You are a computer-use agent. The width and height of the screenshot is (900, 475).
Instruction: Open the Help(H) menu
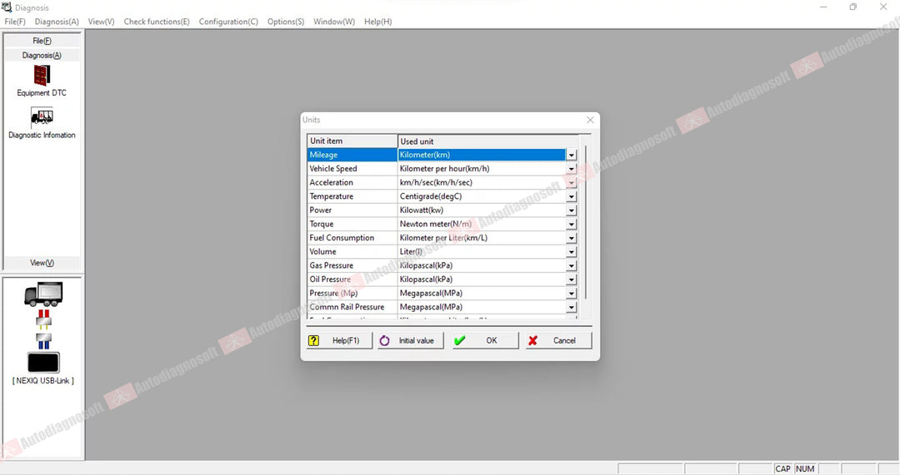[x=378, y=22]
